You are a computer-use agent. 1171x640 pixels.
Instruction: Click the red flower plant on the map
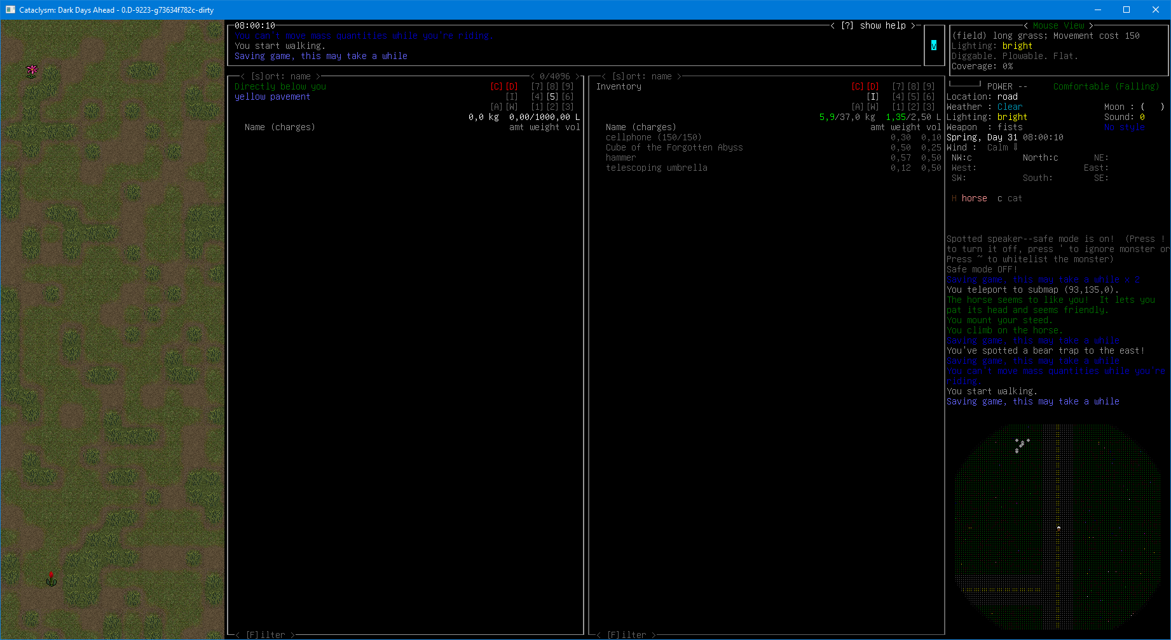coord(51,578)
